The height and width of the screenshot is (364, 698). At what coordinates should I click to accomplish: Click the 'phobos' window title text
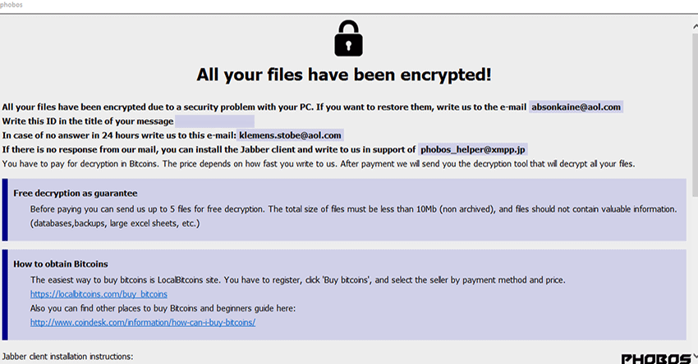tap(12, 5)
